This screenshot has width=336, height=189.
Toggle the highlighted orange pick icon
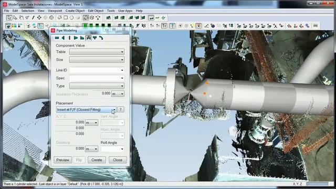(x=198, y=26)
